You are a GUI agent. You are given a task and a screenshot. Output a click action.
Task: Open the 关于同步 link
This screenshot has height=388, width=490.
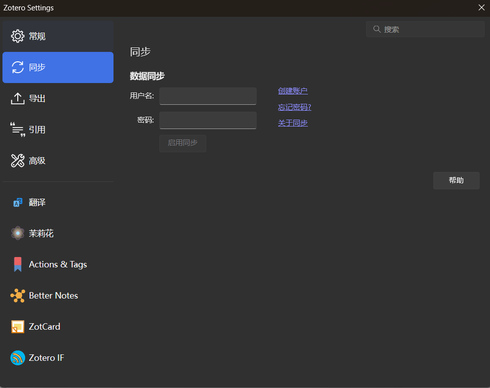(x=293, y=123)
